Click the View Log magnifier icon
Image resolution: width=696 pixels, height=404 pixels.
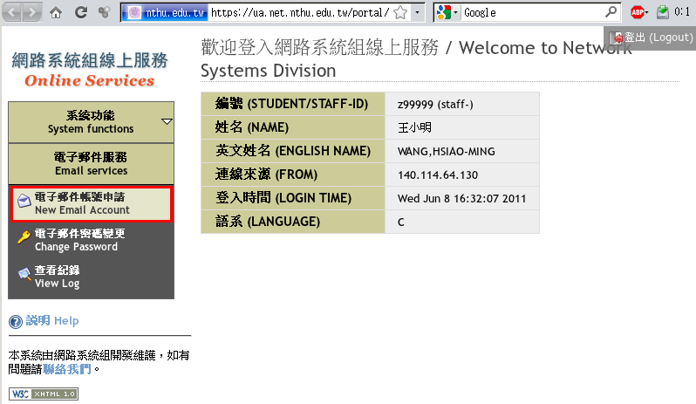point(24,276)
